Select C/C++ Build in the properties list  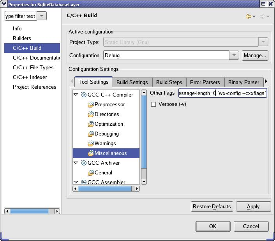(x=32, y=48)
